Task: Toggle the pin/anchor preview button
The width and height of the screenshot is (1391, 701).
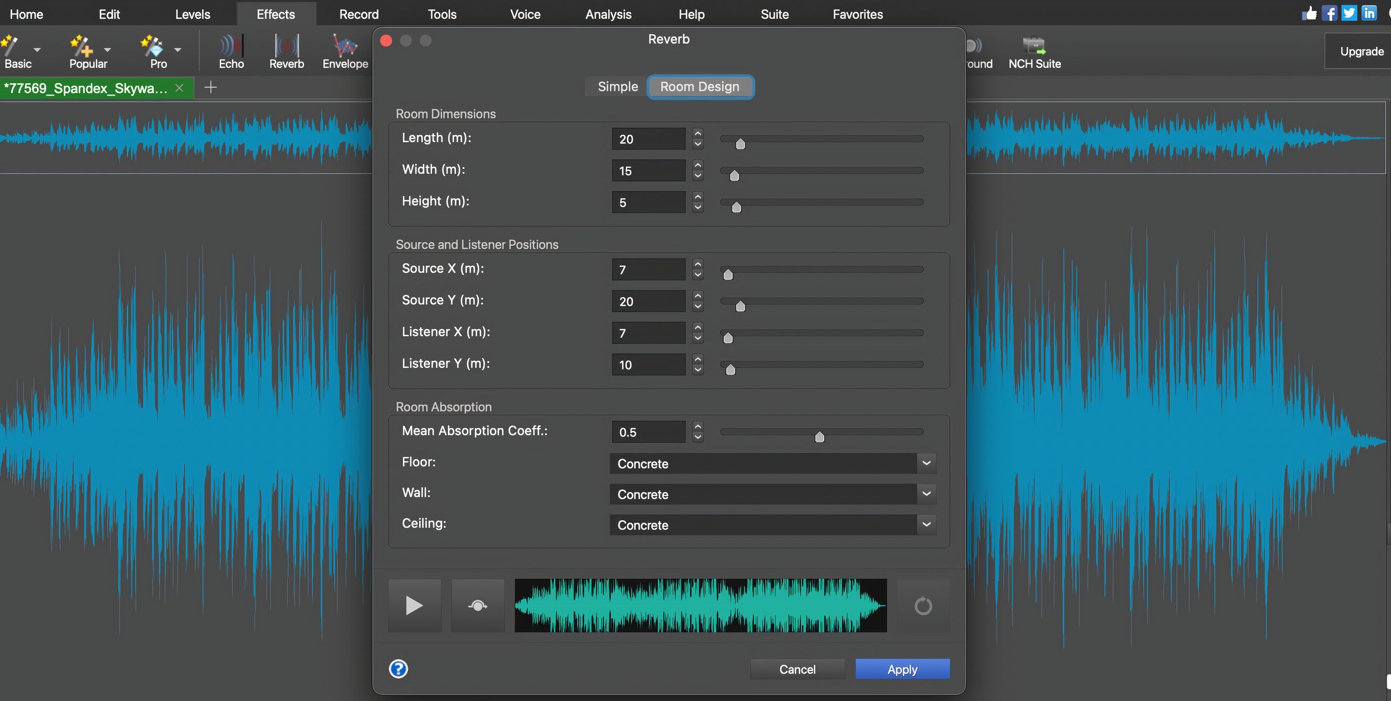Action: click(x=478, y=605)
